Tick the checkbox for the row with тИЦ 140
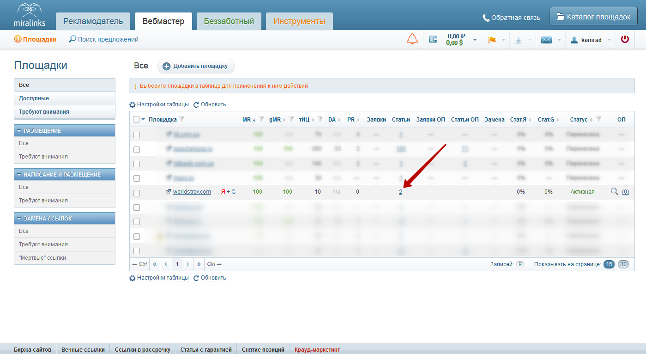The image size is (646, 354). pyautogui.click(x=137, y=164)
